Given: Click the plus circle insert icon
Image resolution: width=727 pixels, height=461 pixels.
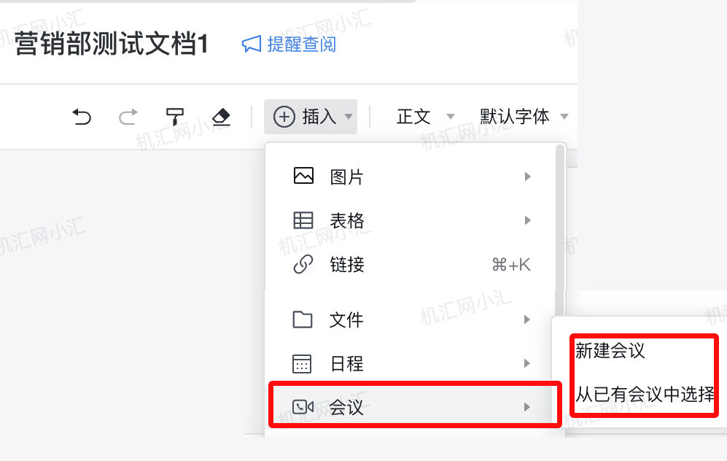Looking at the screenshot, I should click(284, 117).
